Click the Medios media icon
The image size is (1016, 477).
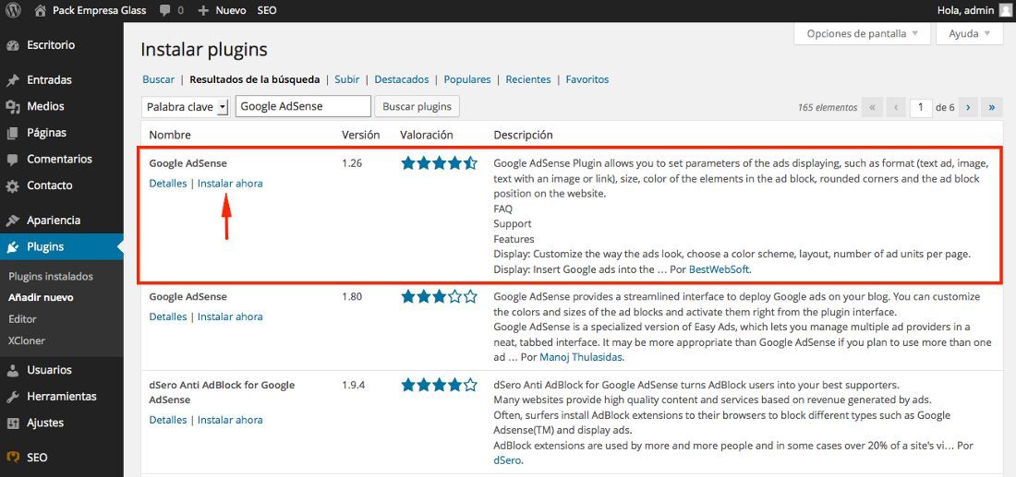pyautogui.click(x=12, y=106)
